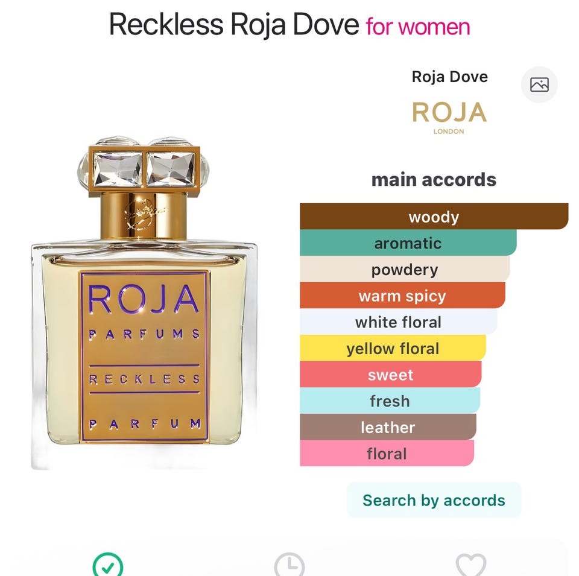Tap the Reckless Roja Dove title

click(x=234, y=24)
